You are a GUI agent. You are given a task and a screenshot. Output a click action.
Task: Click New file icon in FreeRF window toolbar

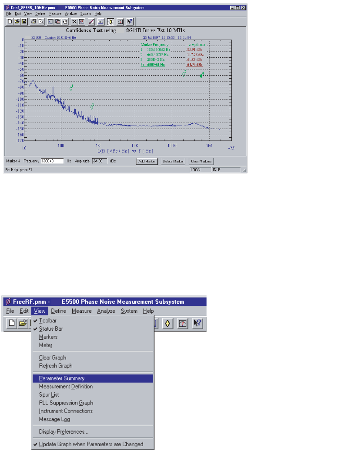12,323
